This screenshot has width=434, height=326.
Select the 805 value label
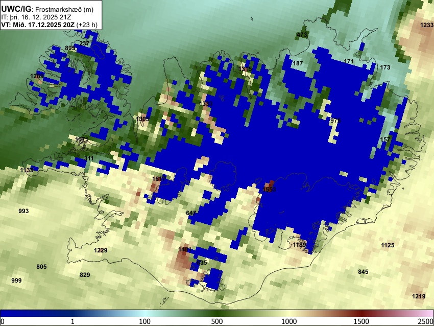click(41, 267)
